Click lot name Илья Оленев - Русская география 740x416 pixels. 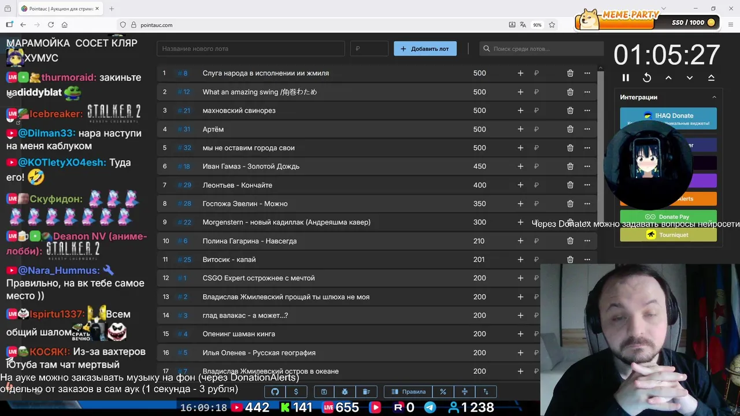click(x=259, y=352)
